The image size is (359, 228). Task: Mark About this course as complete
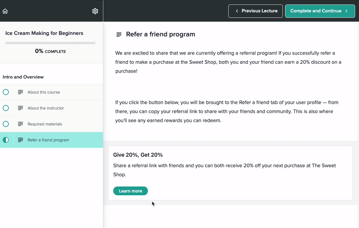(6, 92)
